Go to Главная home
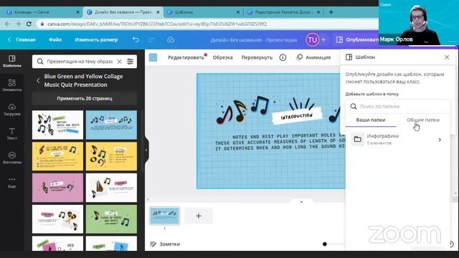 (22, 40)
